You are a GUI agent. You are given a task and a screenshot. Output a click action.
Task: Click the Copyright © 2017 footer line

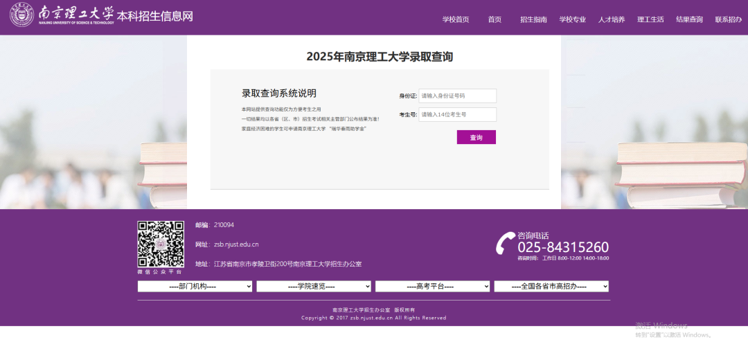click(x=373, y=318)
